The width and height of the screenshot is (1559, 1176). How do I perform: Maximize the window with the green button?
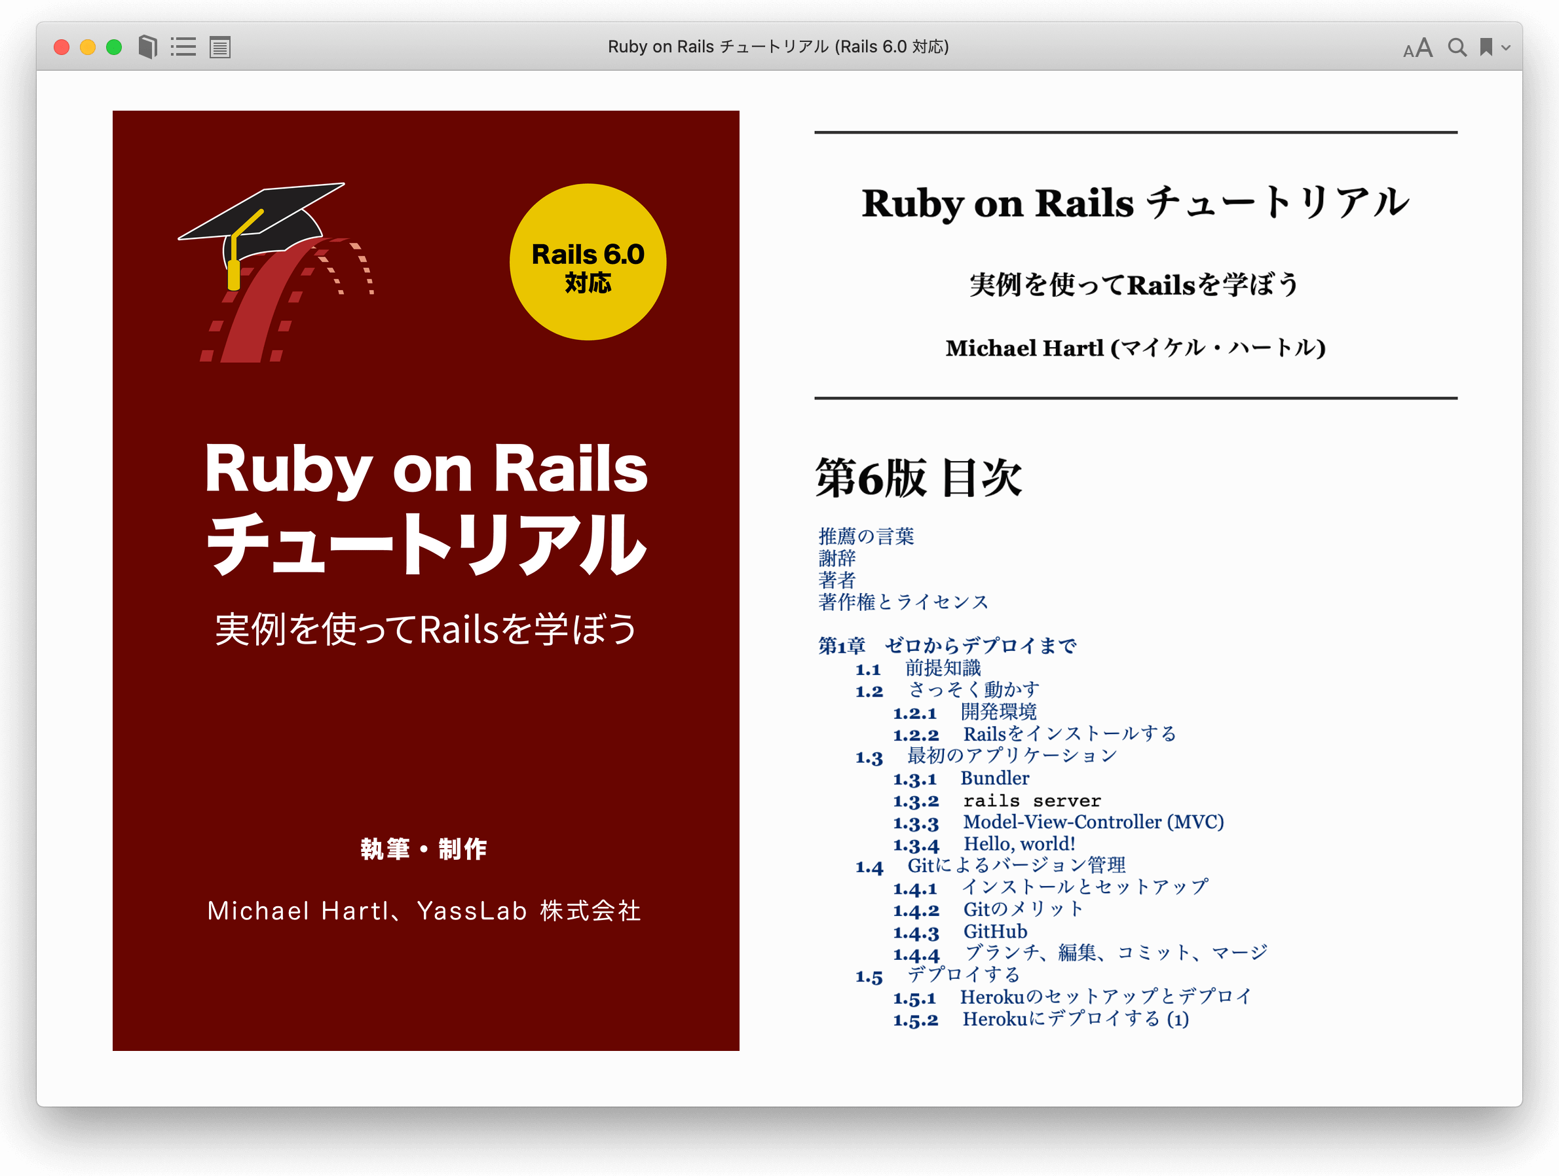click(113, 47)
